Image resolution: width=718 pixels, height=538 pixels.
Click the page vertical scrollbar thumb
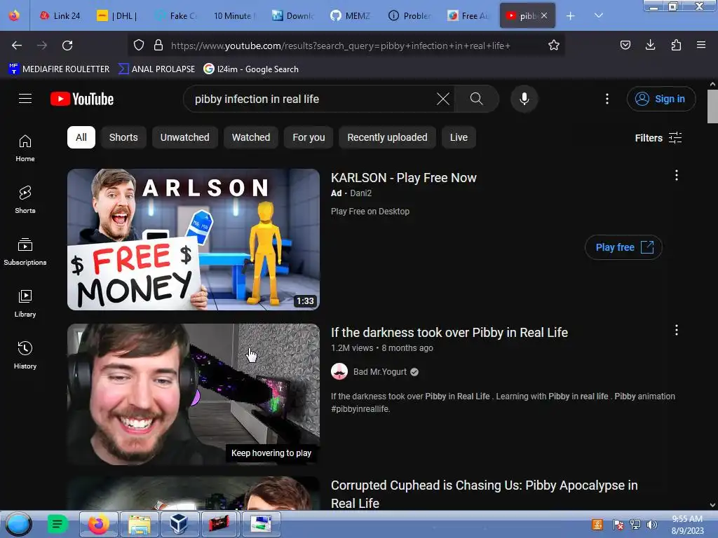712,106
